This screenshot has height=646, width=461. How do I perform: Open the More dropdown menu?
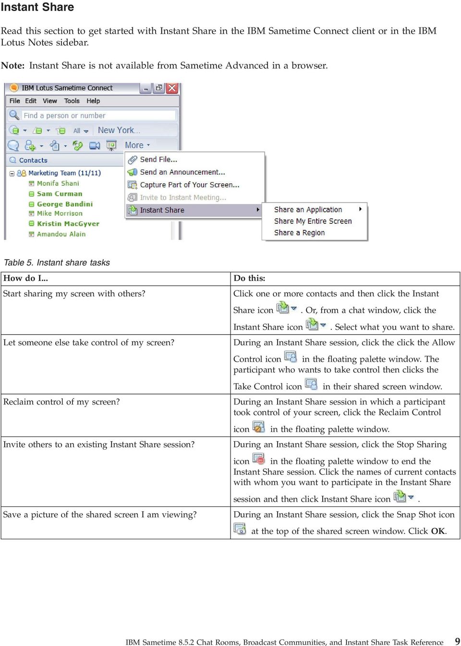pyautogui.click(x=136, y=145)
